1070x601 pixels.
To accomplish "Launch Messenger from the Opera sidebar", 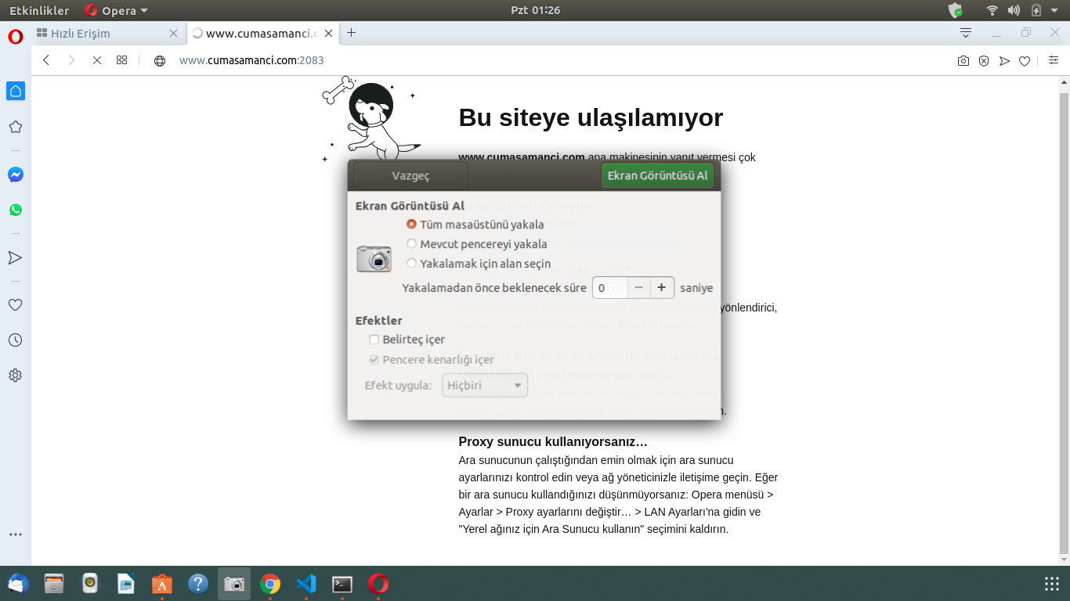I will click(16, 175).
